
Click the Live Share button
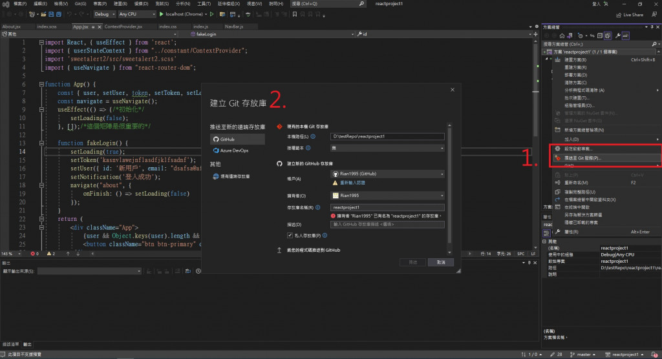coord(630,15)
